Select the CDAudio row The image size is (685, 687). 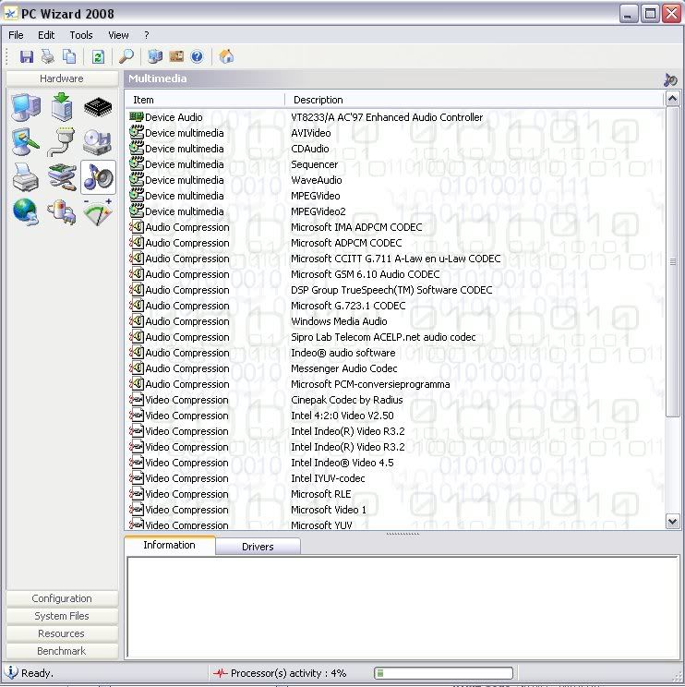(x=396, y=149)
